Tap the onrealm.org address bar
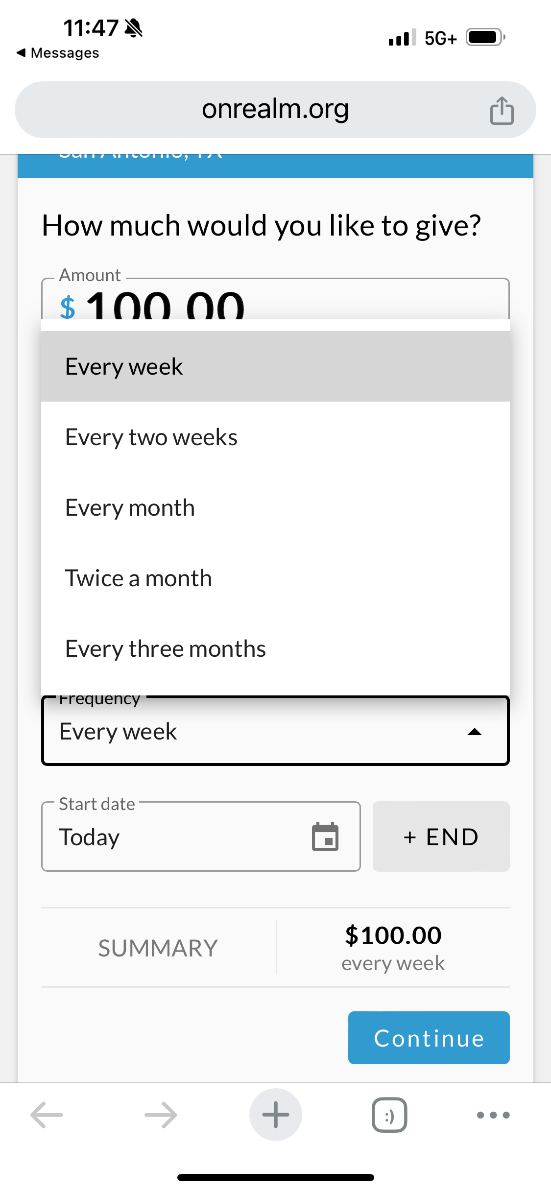Viewport: 551px width, 1193px height. point(275,110)
